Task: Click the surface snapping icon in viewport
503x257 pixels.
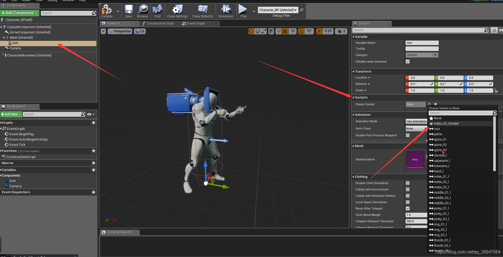Action: [278, 31]
